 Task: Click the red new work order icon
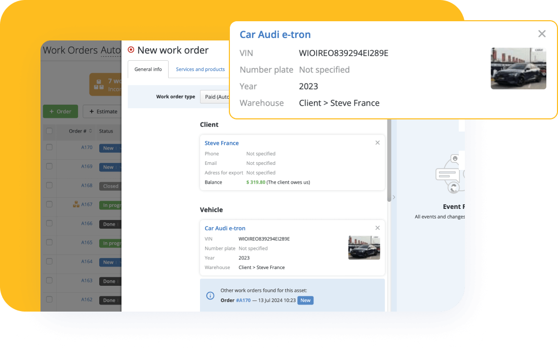tap(131, 50)
